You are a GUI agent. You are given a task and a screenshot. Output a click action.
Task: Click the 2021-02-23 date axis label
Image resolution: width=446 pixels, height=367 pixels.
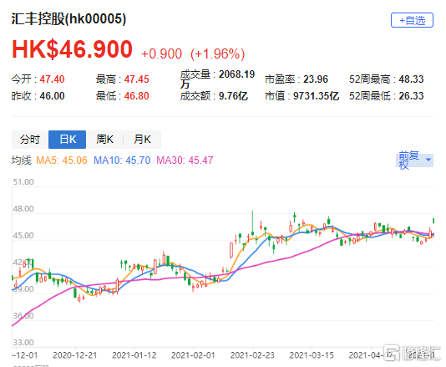click(x=252, y=355)
